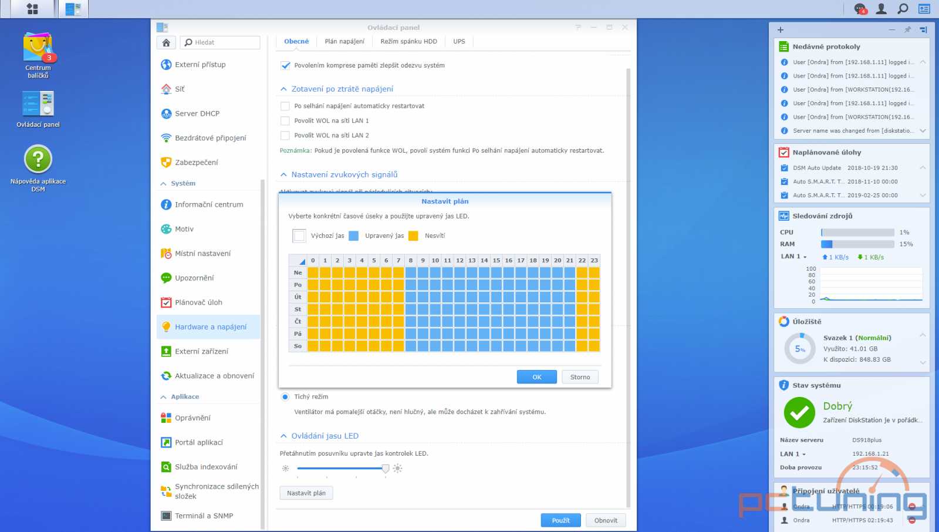This screenshot has width=939, height=532.
Task: Open Centrum balíčků desktop icon
Action: pos(38,56)
